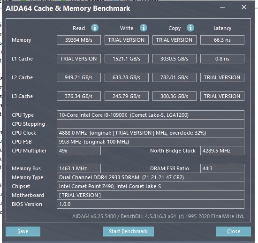This screenshot has height=243, width=258.
Task: Click the Copy column header
Action: coord(175,28)
